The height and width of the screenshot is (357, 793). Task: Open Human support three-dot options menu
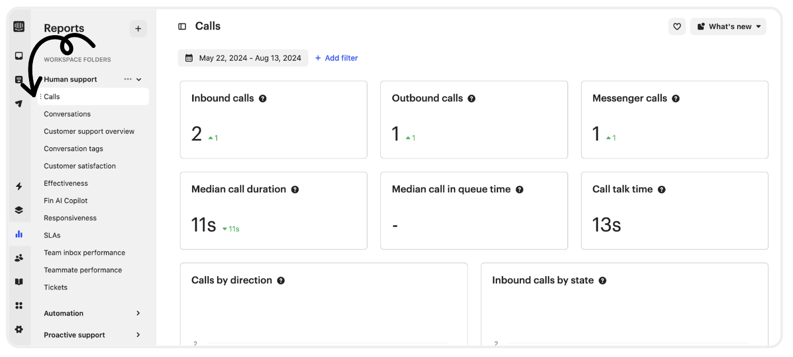coord(128,79)
